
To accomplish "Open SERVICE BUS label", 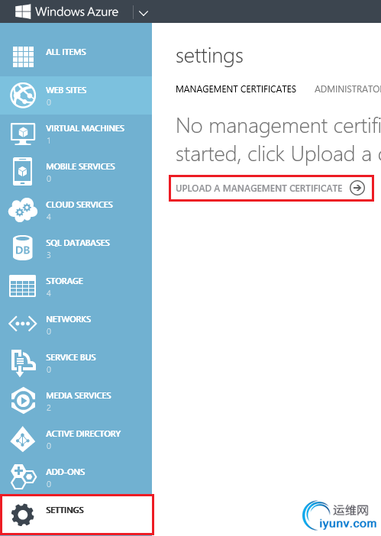I will (x=71, y=357).
